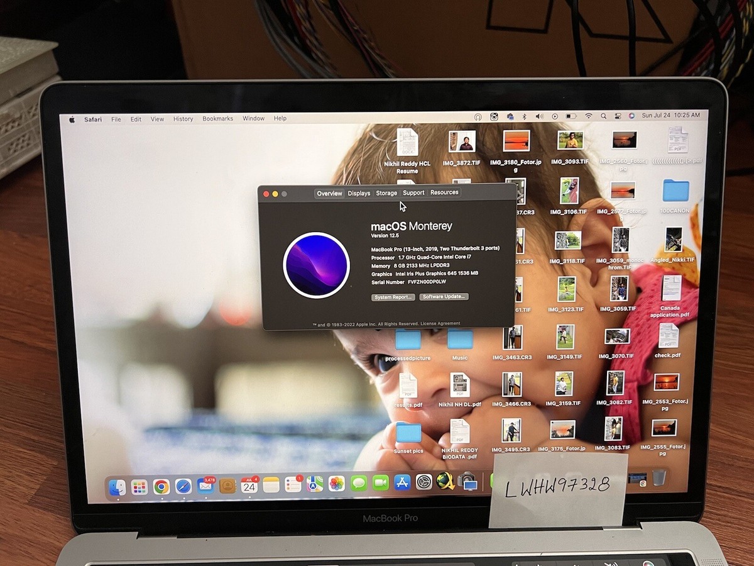The image size is (754, 566).
Task: Switch to the Storage tab
Action: tap(386, 193)
